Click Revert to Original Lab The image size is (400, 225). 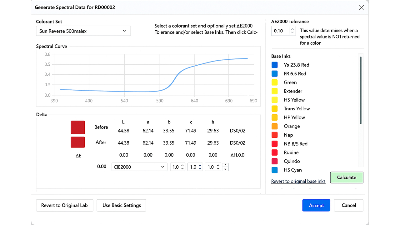pyautogui.click(x=64, y=205)
